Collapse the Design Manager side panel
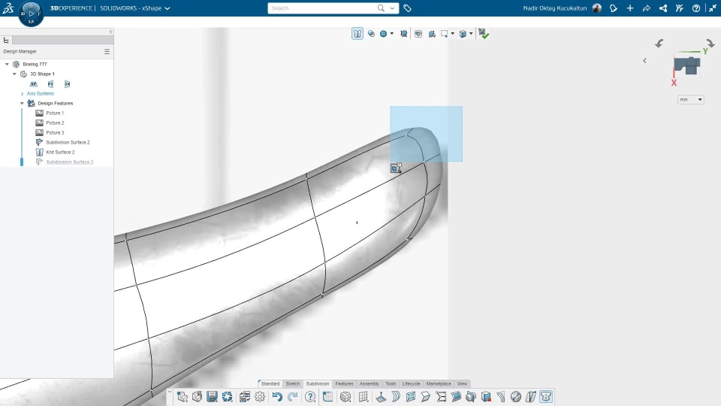 click(x=111, y=32)
